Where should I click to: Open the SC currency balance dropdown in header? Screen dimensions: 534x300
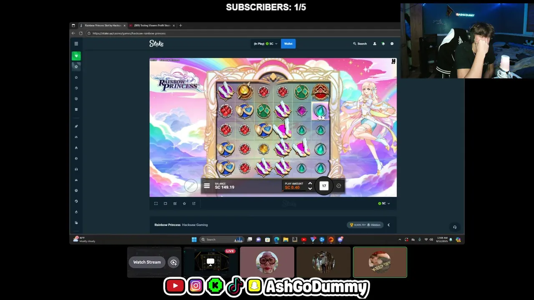pos(266,43)
